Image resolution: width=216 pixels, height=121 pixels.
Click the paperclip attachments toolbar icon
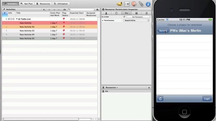[x=141, y=4]
